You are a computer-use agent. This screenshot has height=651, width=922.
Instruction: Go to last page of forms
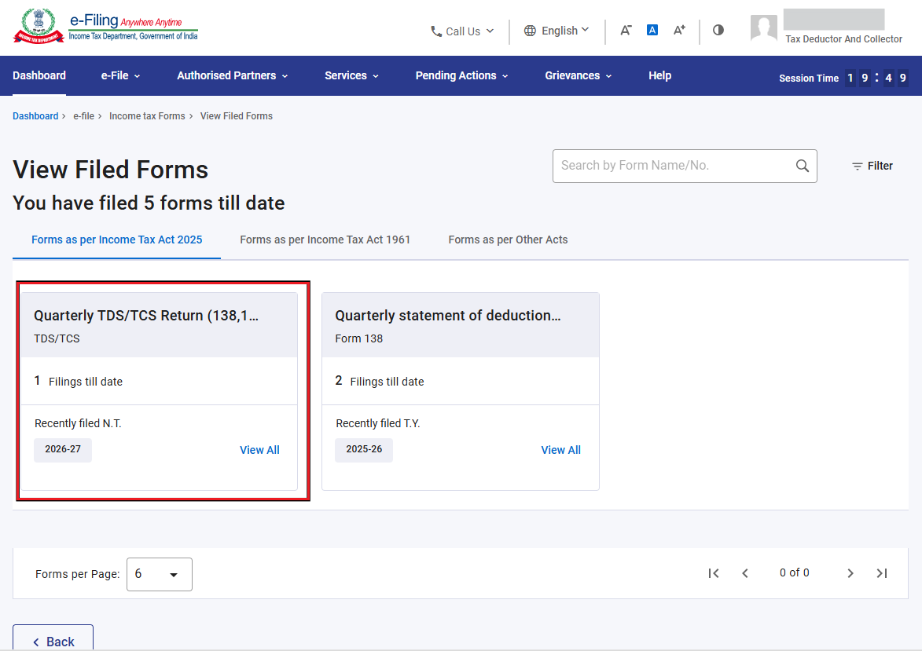click(x=881, y=573)
